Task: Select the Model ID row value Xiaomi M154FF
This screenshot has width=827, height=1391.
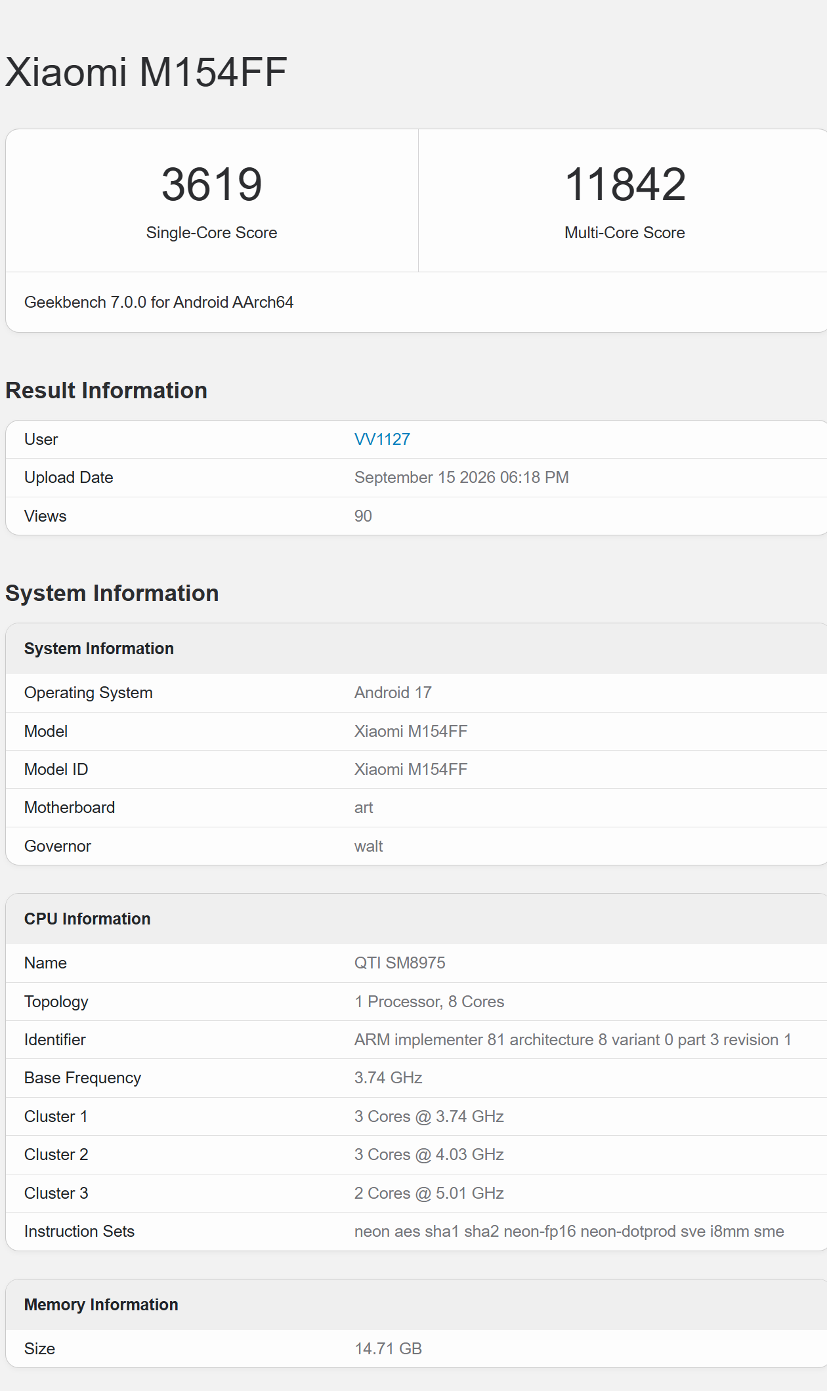Action: pyautogui.click(x=411, y=769)
